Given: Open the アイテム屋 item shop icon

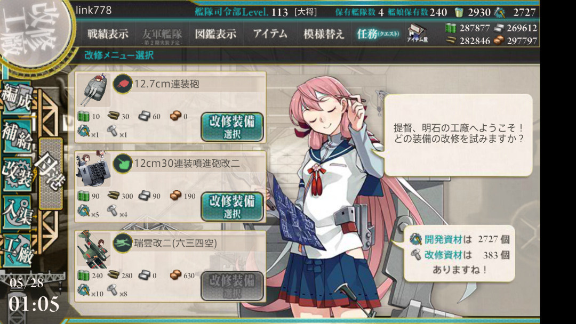Looking at the screenshot, I should coord(417,33).
